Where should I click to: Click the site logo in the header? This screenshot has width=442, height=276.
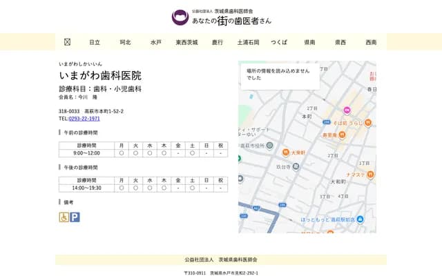pos(180,17)
